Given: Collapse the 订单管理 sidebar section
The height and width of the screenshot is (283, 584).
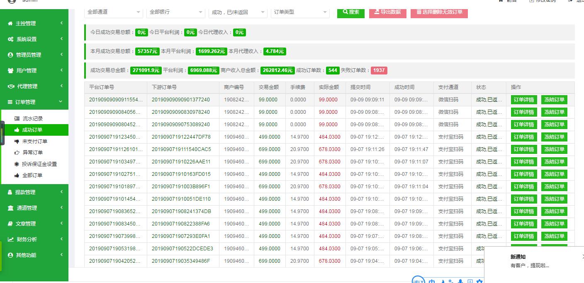Looking at the screenshot, I should pos(61,102).
